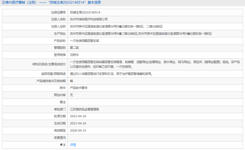Click the structure composition description paragraph
The image size is (245, 150).
pyautogui.click(x=155, y=64)
